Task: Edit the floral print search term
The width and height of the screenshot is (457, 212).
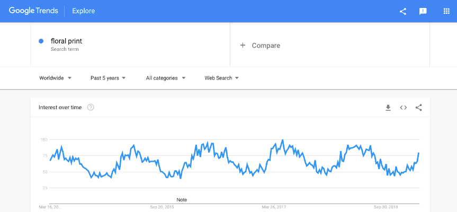Action: click(66, 41)
